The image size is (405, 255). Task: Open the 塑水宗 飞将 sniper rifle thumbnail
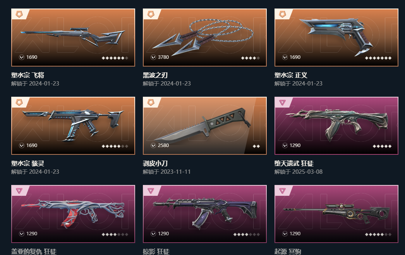click(73, 38)
